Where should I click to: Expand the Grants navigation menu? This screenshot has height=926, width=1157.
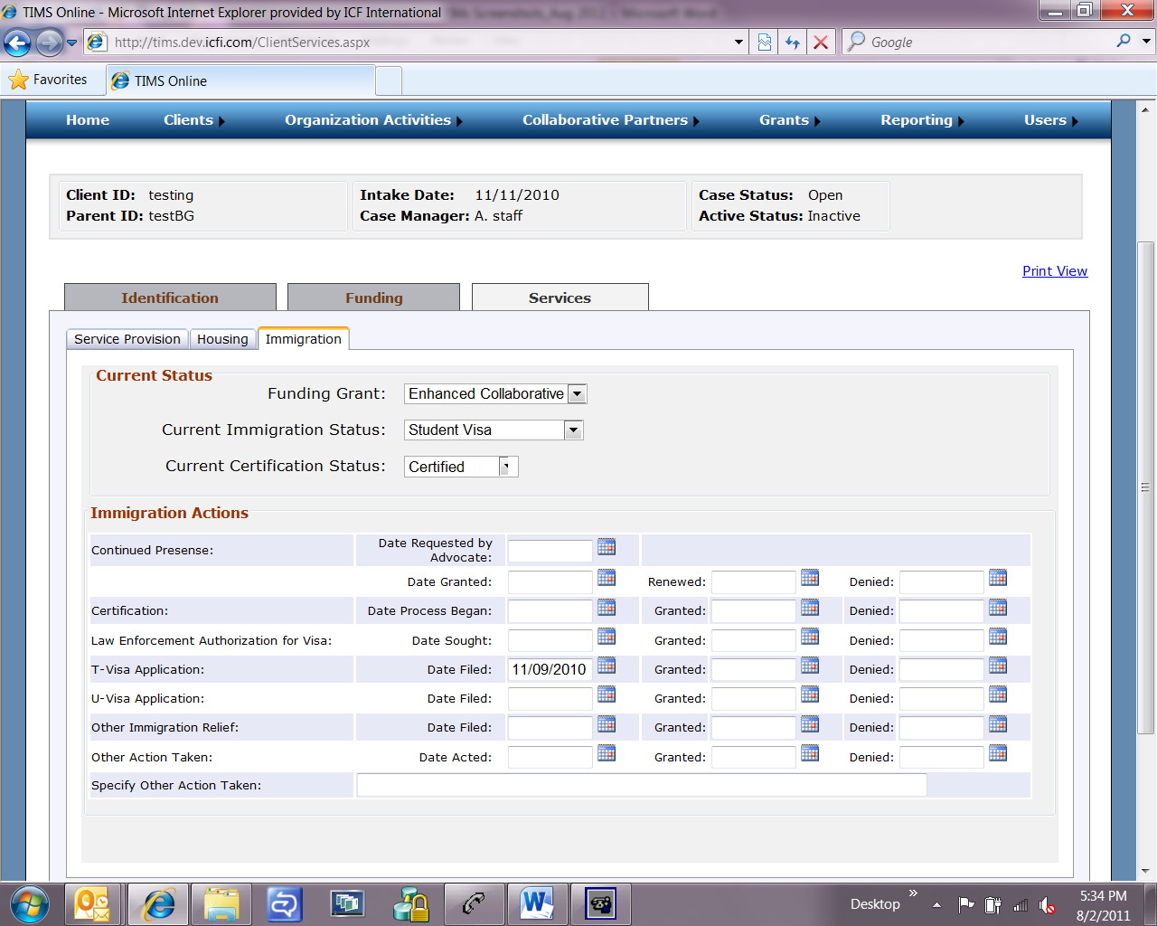790,120
